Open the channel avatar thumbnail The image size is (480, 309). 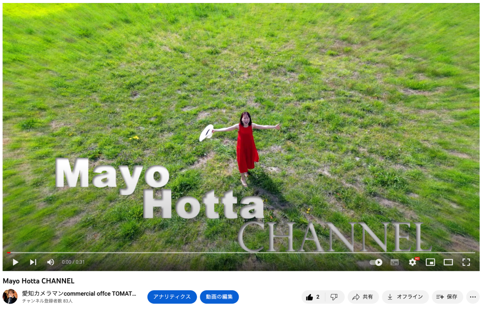pyautogui.click(x=10, y=297)
